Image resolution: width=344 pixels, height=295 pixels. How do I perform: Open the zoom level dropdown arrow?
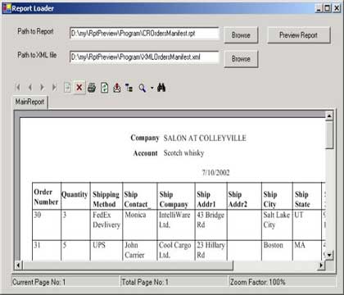152,88
